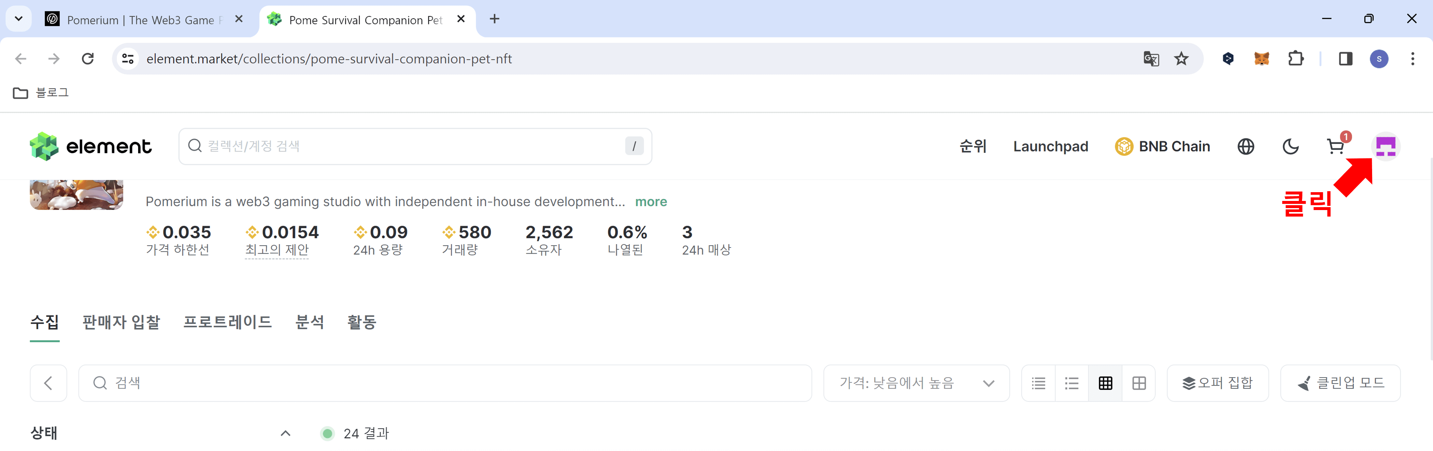Open the Launchpad page
Screen dimensions: 1433x451
click(1050, 146)
